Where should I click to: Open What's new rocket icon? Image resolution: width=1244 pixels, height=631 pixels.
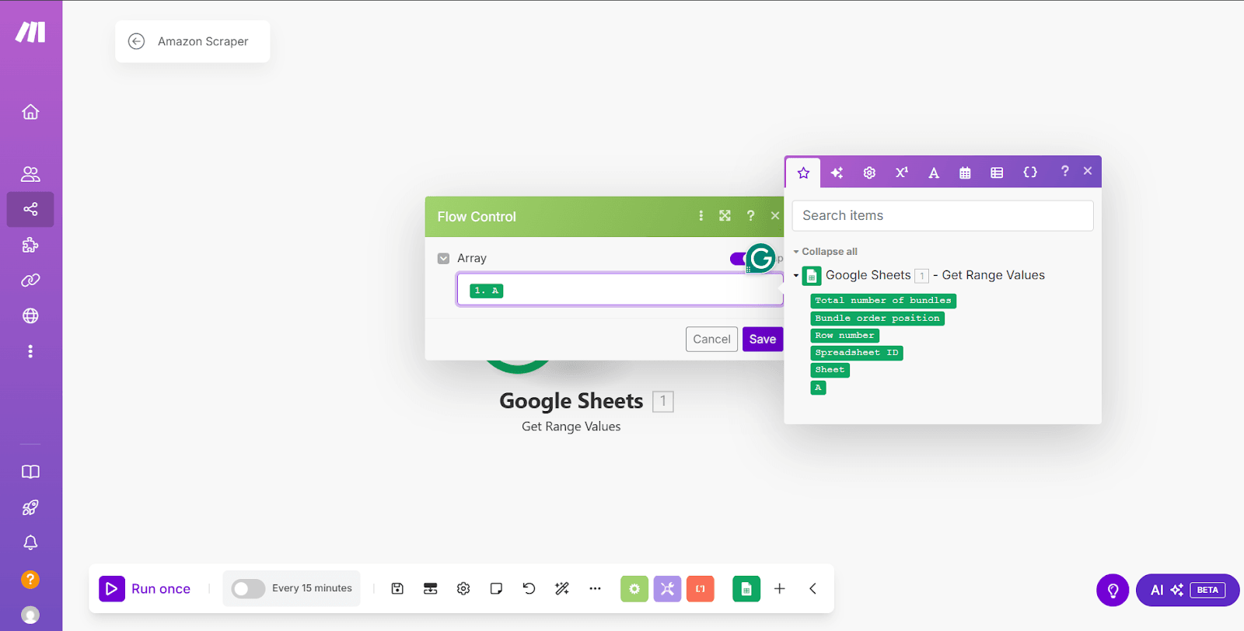tap(30, 507)
